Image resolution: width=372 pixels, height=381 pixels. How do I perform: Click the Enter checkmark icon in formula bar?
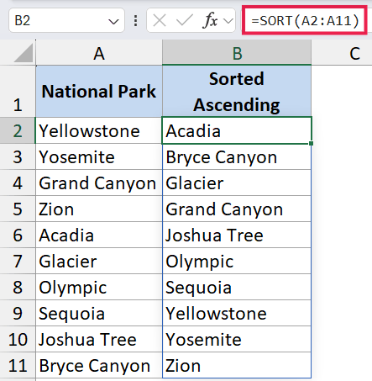[185, 21]
